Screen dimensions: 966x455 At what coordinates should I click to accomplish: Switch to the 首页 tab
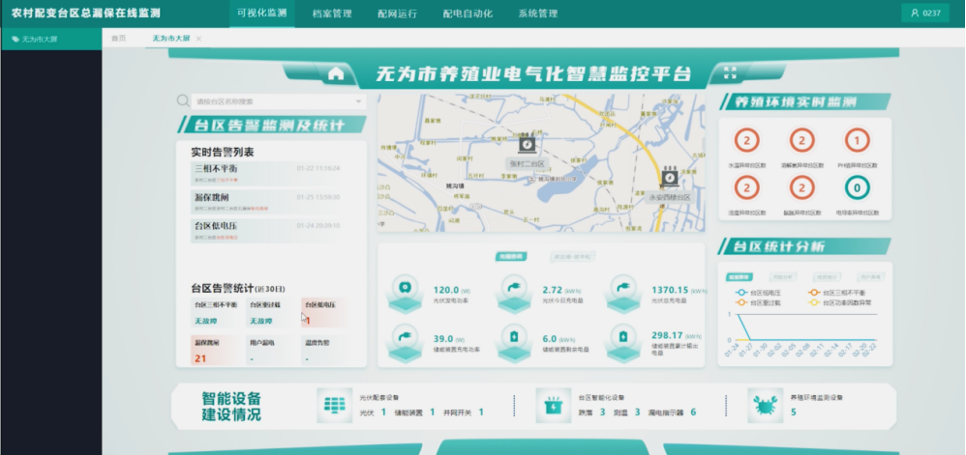(119, 38)
